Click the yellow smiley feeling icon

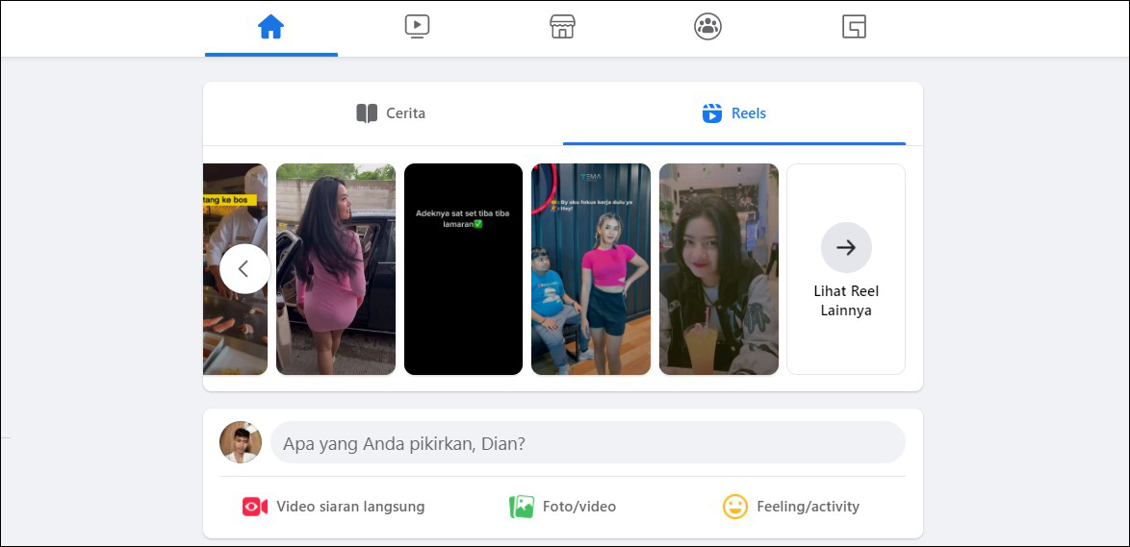734,507
